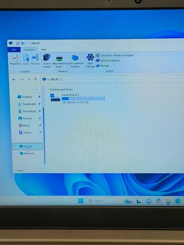This screenshot has width=184, height=245.
Task: Open the Properties ribbon icon
Action: [15, 60]
